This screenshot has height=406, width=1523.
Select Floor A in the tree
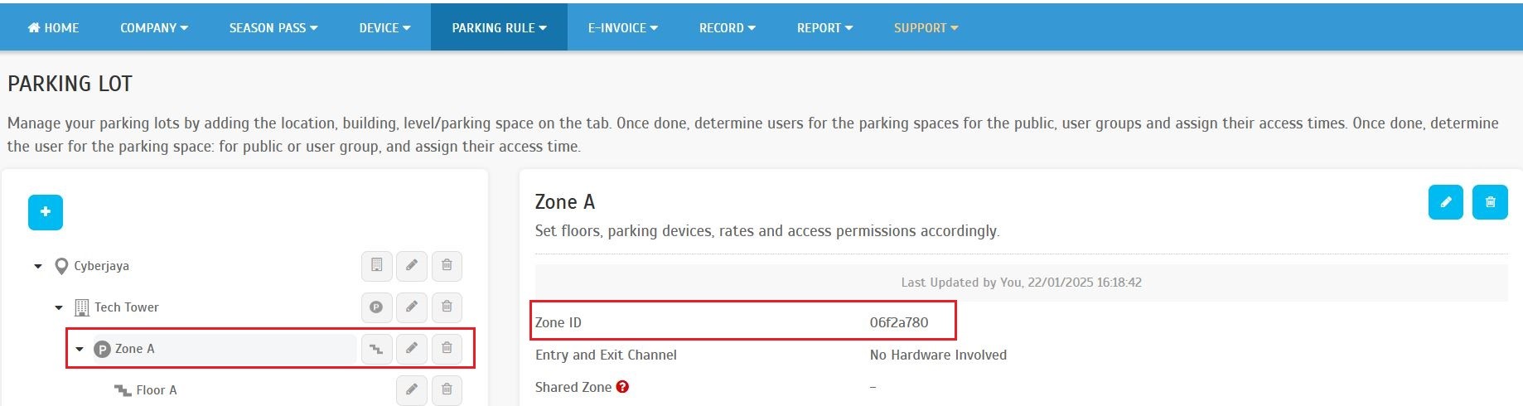(156, 390)
